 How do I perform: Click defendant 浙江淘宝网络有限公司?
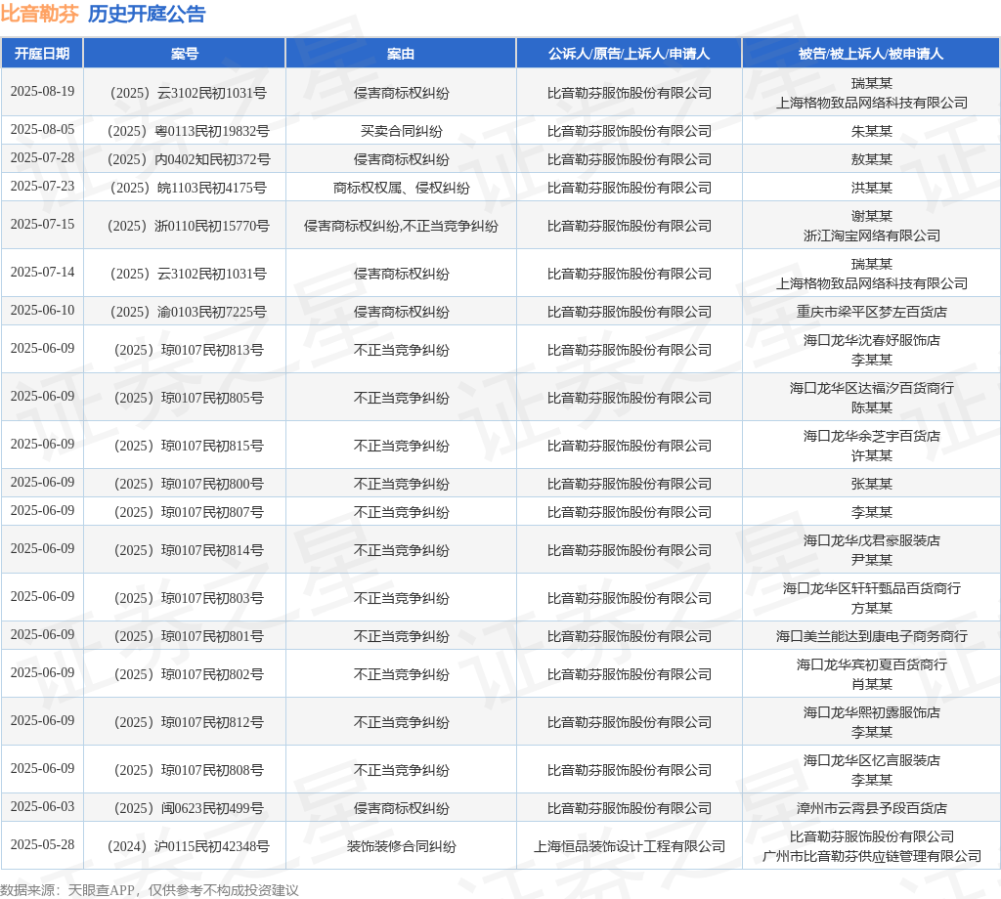pyautogui.click(x=871, y=236)
